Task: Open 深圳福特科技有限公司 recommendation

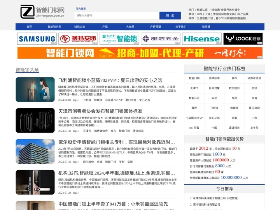Action: pyautogui.click(x=206, y=205)
